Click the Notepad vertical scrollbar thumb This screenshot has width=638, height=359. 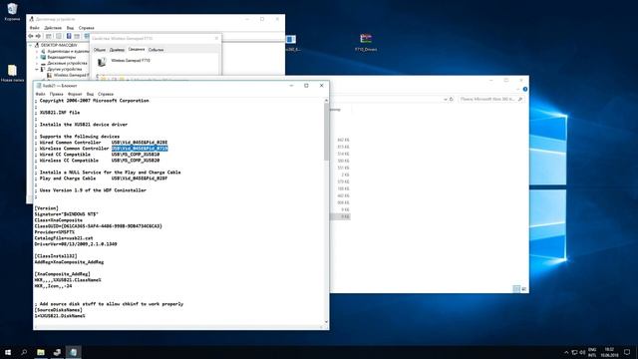click(326, 131)
